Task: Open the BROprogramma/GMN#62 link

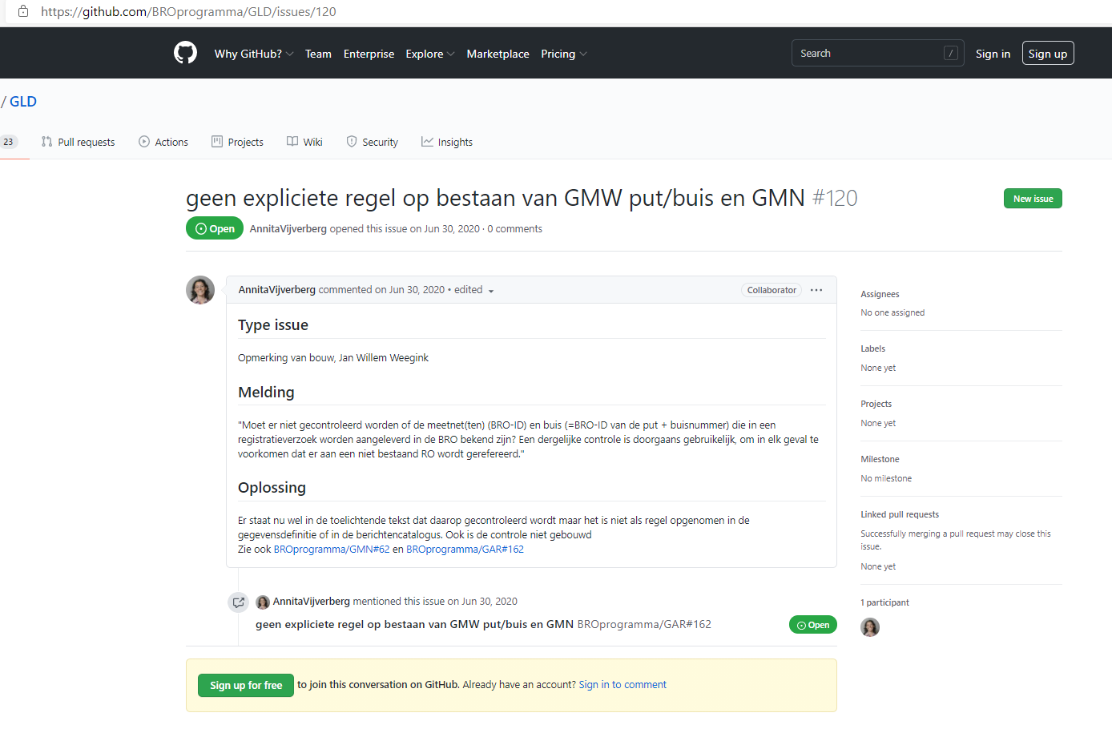Action: point(332,550)
